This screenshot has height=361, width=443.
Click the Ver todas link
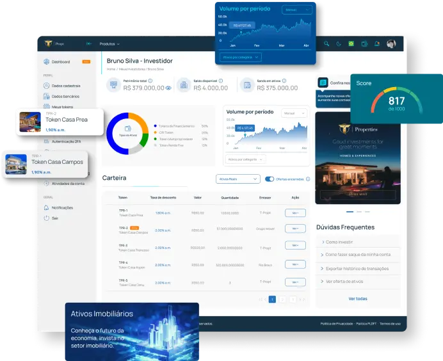coord(357,299)
